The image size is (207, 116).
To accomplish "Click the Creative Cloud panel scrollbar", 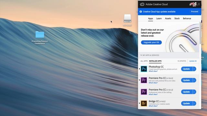I will tap(200, 33).
